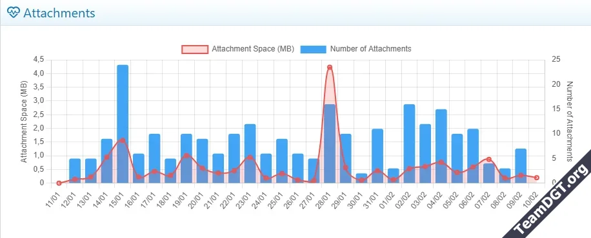The width and height of the screenshot is (591, 238).
Task: Click the red data point at 11/01
Action: pyautogui.click(x=59, y=183)
